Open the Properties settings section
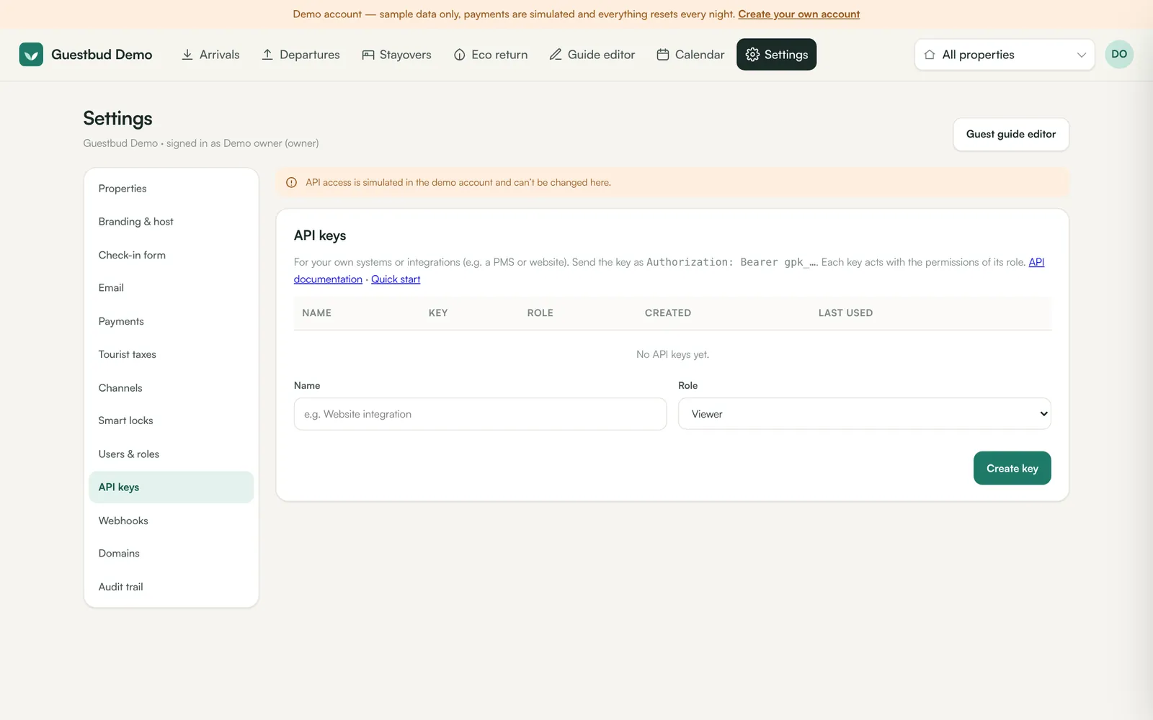1153x720 pixels. 171,189
